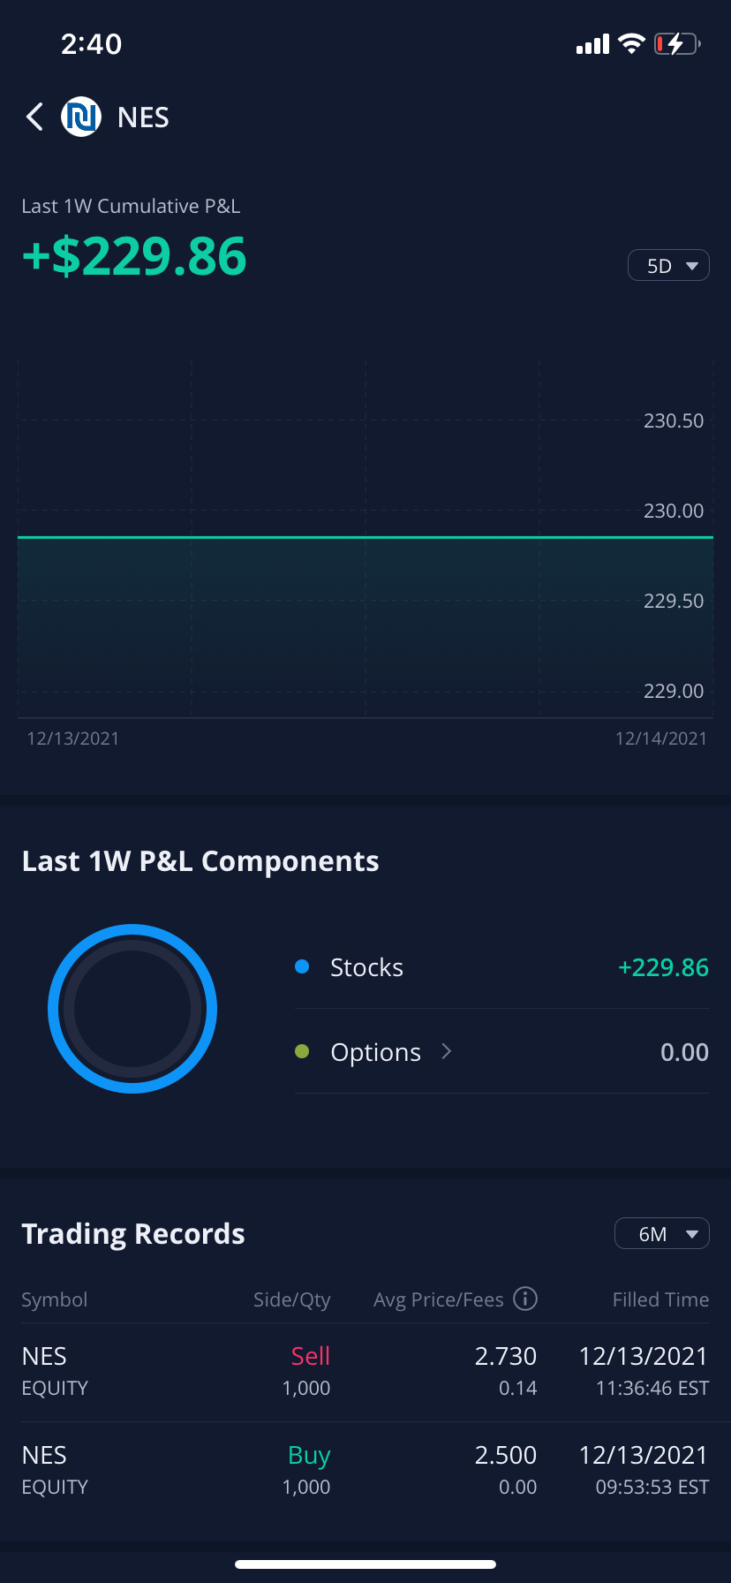
Task: Open the 5D chart range dropdown
Action: coord(668,265)
